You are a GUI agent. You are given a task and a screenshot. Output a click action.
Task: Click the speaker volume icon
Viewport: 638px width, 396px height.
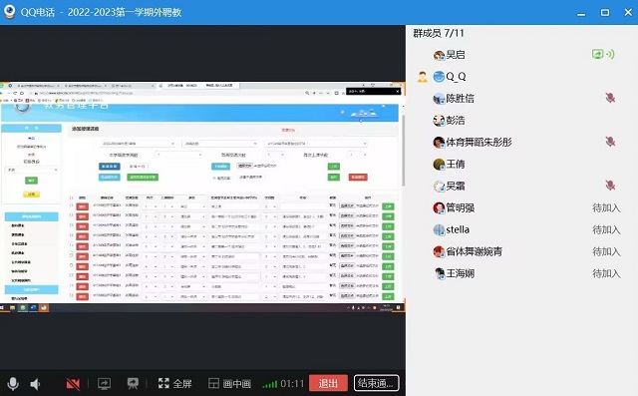36,383
